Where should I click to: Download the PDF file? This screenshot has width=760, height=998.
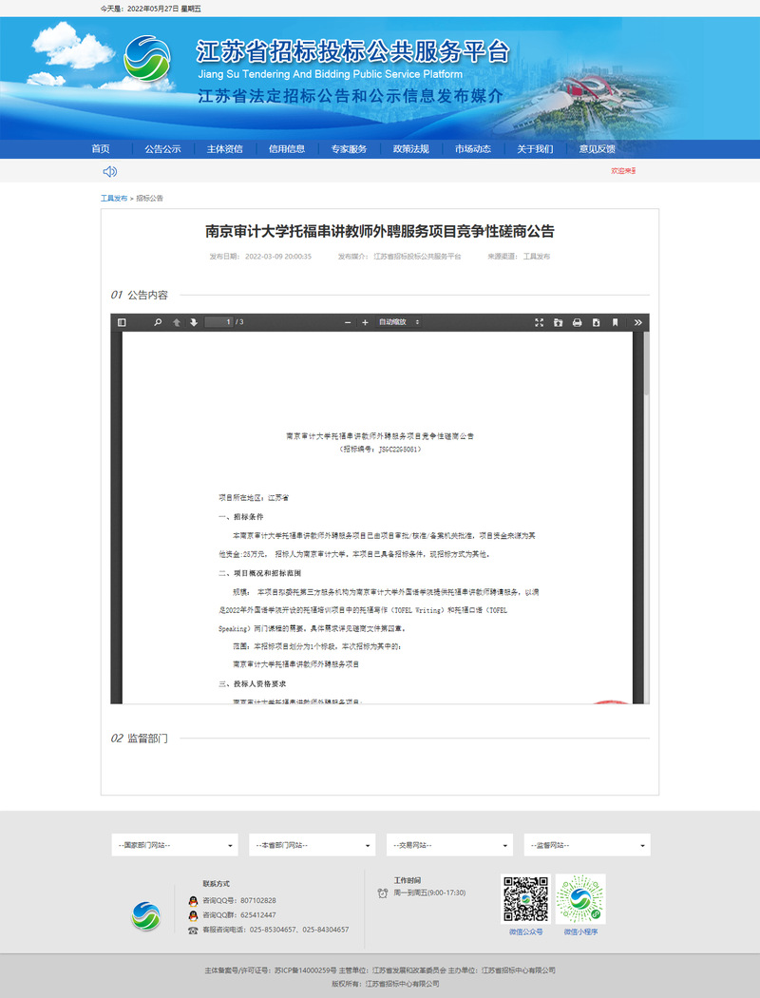(x=596, y=322)
